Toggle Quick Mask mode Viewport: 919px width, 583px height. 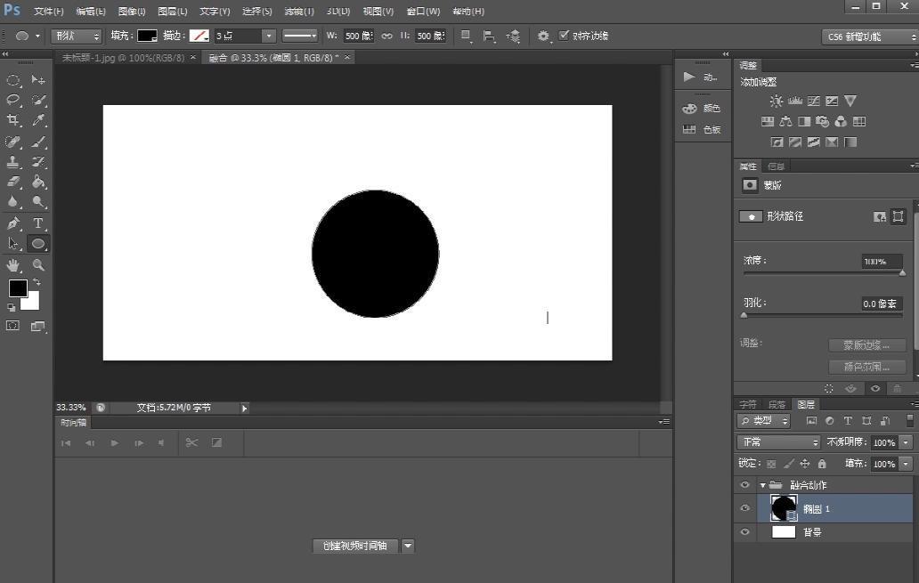tap(12, 327)
